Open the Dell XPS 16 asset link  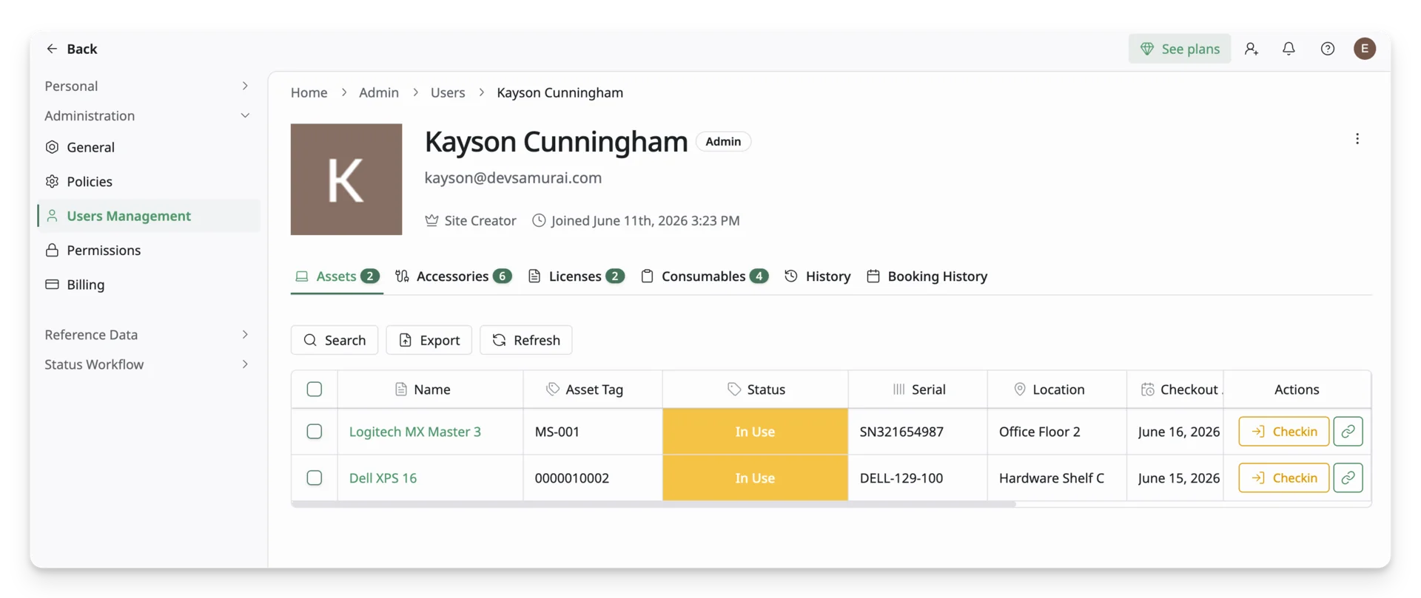[x=383, y=478]
